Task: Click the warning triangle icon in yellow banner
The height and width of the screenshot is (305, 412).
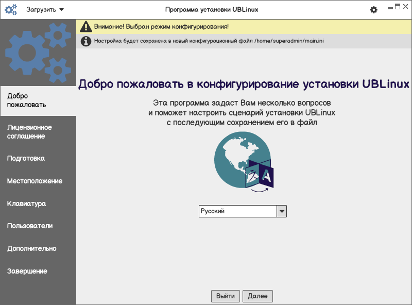Action: [86, 27]
